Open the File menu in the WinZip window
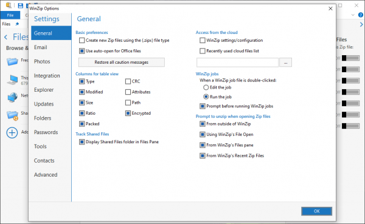Viewport: 365px width, 224px height. [10, 15]
